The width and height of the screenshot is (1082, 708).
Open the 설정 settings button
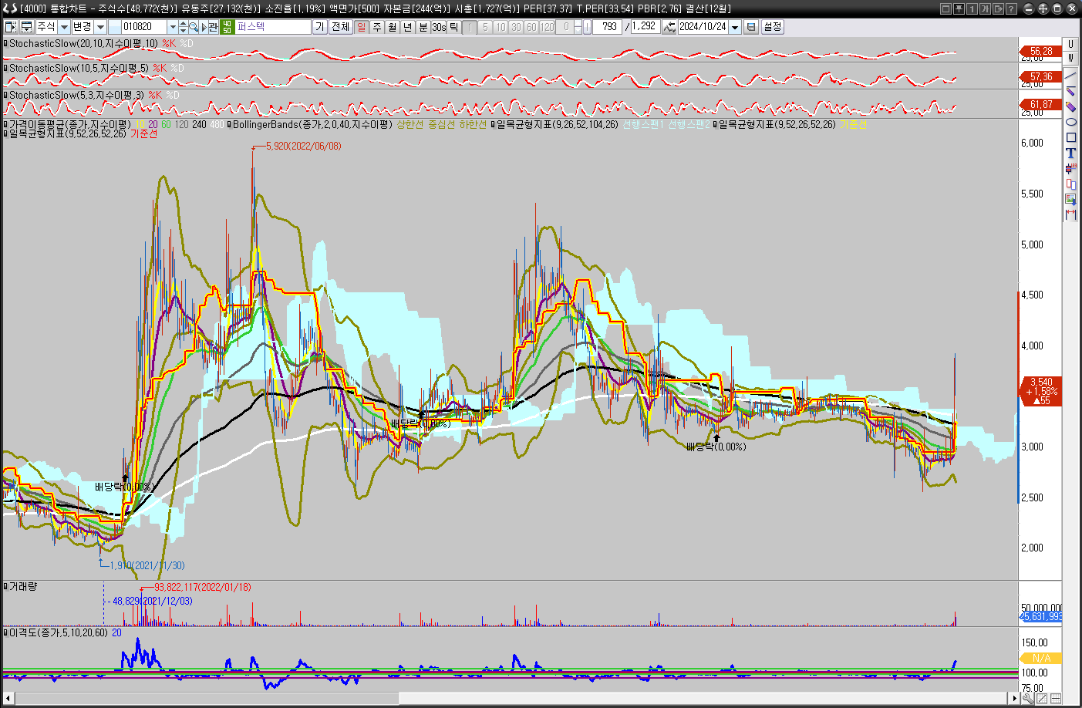tap(773, 27)
